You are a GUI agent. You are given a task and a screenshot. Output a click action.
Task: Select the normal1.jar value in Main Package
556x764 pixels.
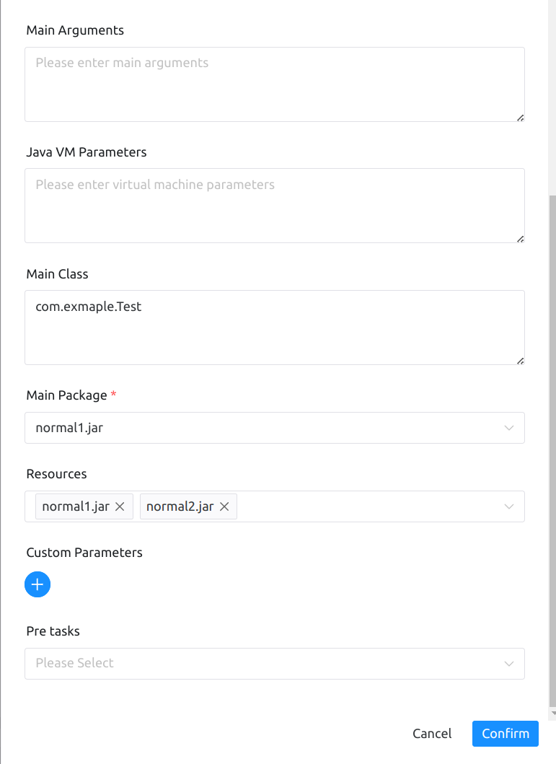pyautogui.click(x=71, y=428)
